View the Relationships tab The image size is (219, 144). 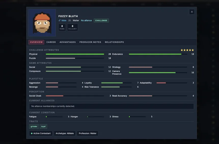(114, 42)
